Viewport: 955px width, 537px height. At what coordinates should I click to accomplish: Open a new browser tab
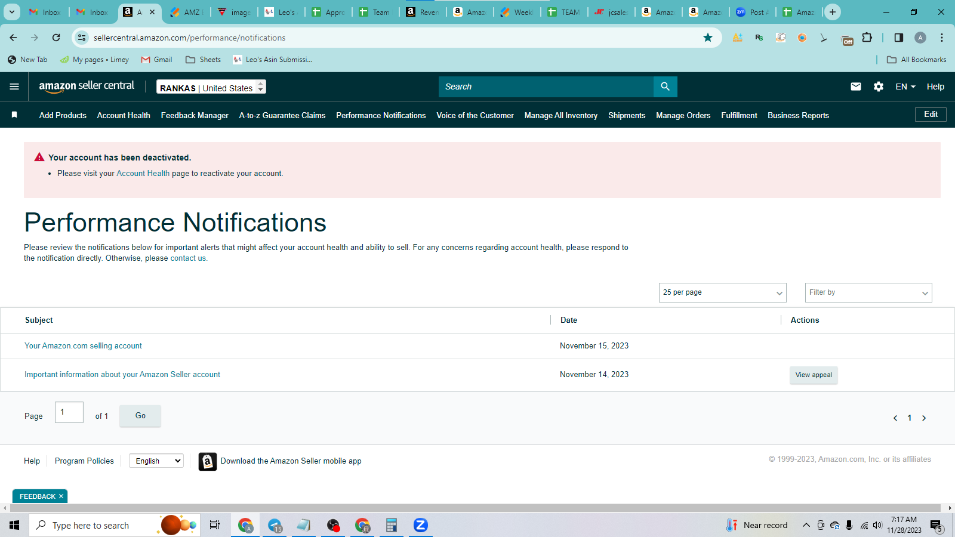coord(833,12)
